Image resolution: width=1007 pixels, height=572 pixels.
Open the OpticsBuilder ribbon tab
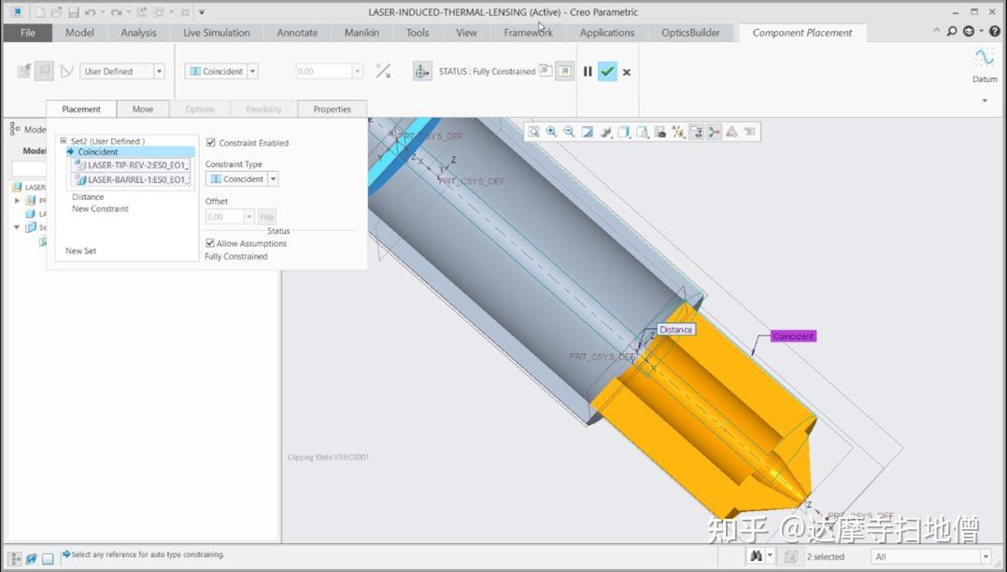[x=690, y=32]
